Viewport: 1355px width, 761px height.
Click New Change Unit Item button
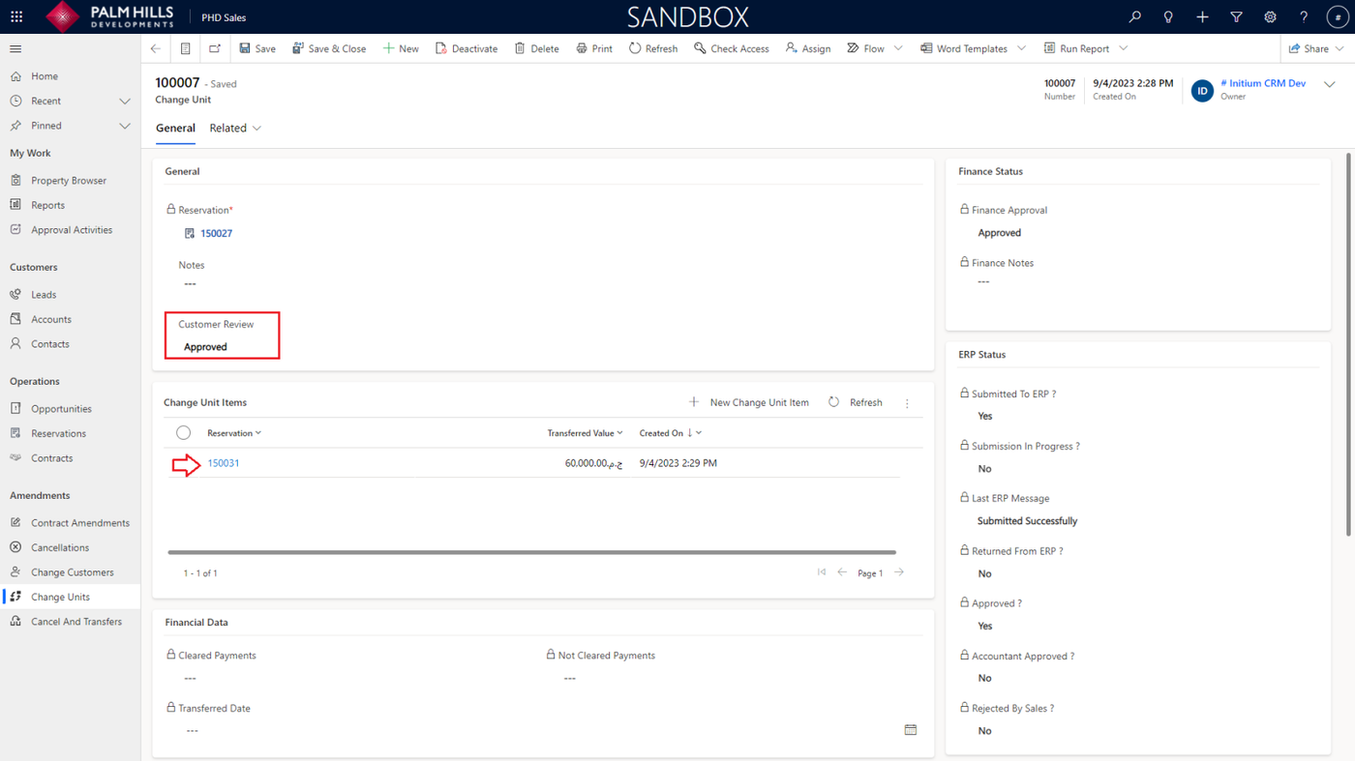748,402
